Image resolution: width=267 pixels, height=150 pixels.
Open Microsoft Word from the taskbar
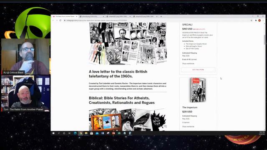coord(103,133)
